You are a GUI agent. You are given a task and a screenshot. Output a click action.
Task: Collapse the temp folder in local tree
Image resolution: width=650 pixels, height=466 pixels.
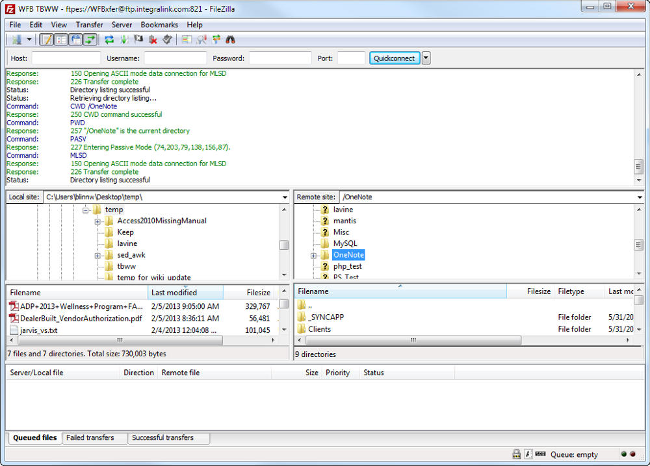click(85, 210)
